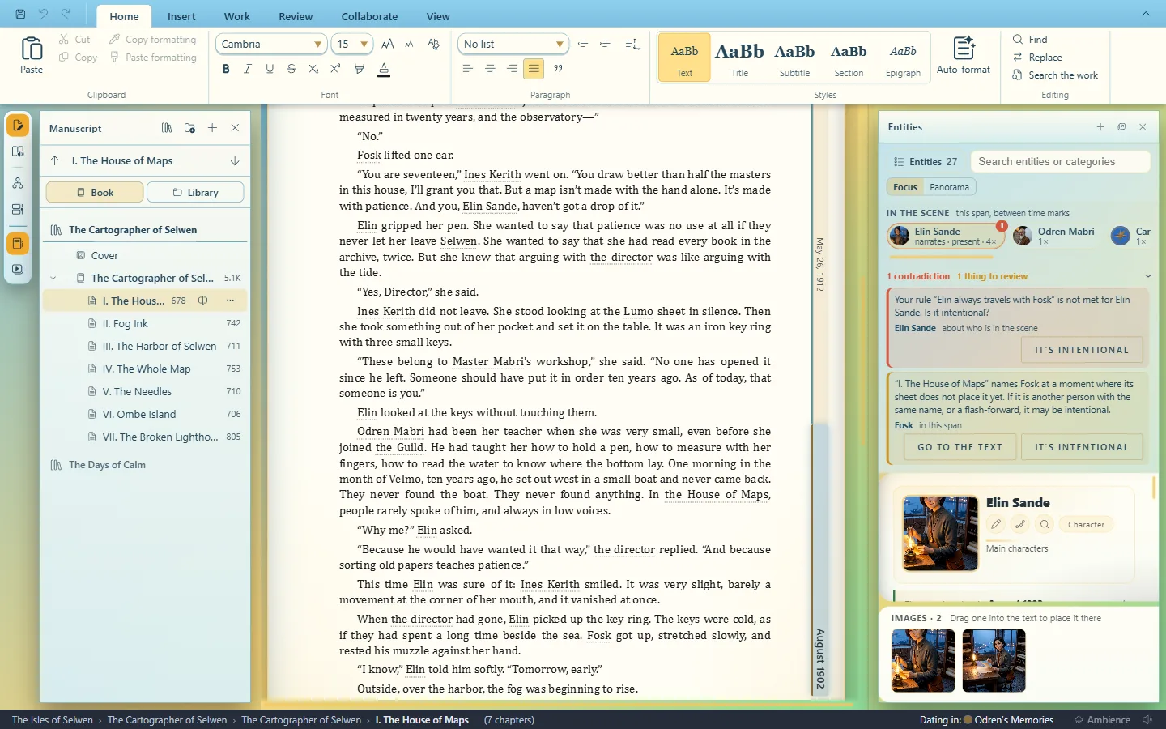Open the top yellow sidebar edit icon

pos(18,126)
